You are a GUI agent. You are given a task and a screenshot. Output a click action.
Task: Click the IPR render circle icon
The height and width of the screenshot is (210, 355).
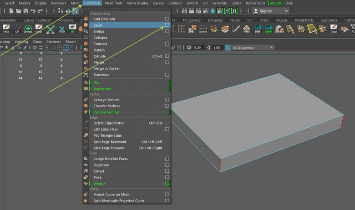pyautogui.click(x=213, y=11)
